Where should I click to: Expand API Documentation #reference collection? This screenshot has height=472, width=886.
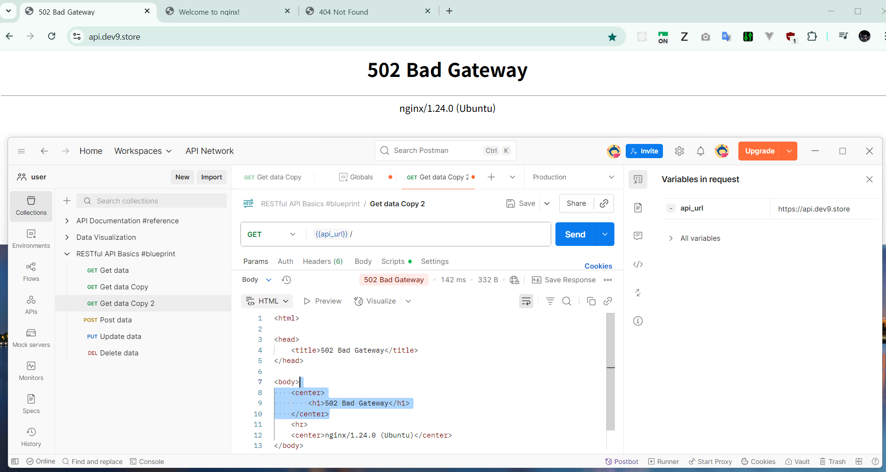[67, 221]
